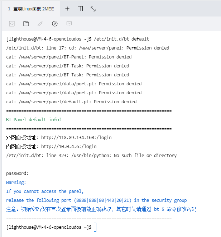Click the terminal cursor at the final prompt
The height and width of the screenshot is (237, 221).
pyautogui.click(x=95, y=227)
